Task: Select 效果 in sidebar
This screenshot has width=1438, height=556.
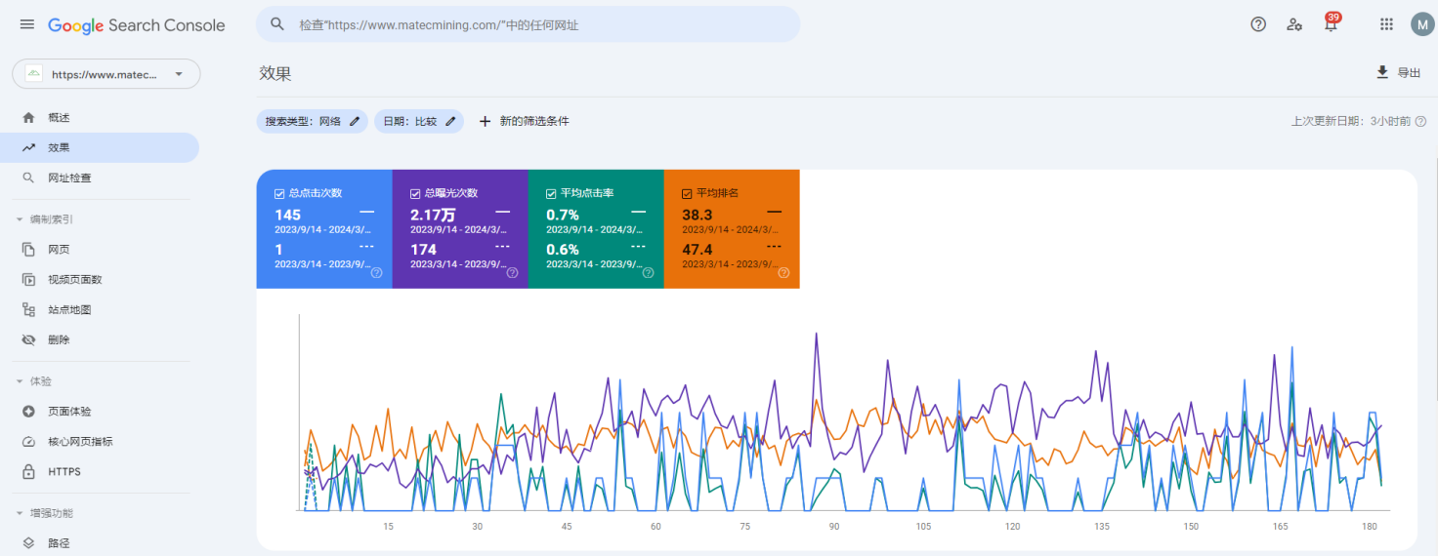Action: click(x=100, y=147)
